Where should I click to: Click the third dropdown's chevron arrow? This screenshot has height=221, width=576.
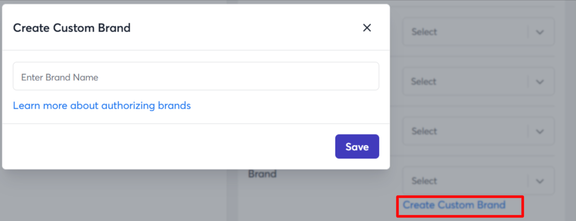pyautogui.click(x=540, y=131)
